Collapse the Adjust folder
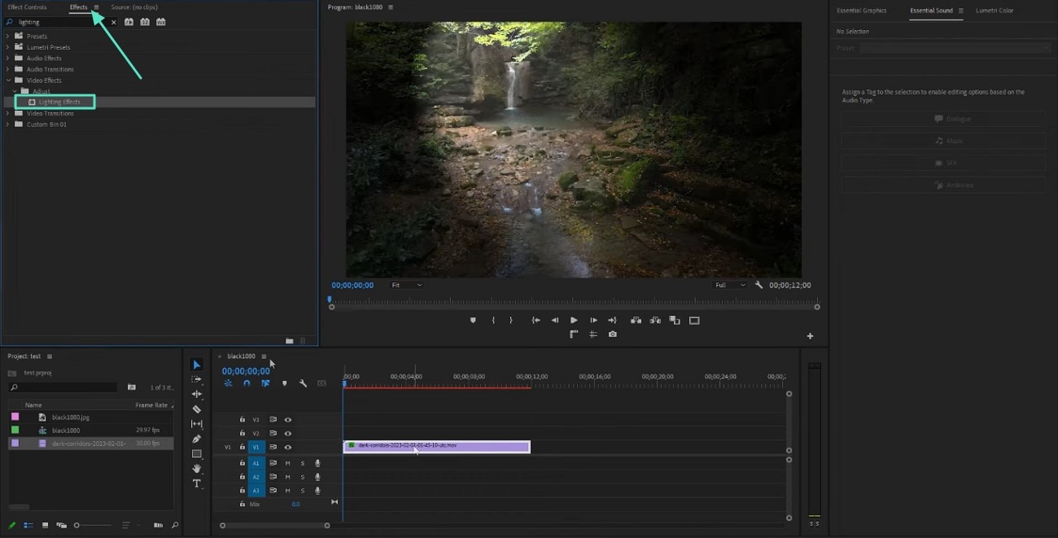The image size is (1058, 538). click(x=15, y=91)
